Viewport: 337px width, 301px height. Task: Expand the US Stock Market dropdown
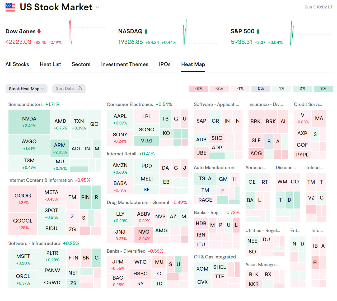coord(97,7)
